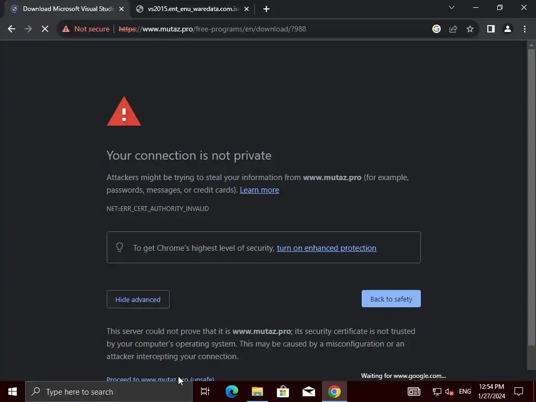Expand the tab search chevron

452,7
